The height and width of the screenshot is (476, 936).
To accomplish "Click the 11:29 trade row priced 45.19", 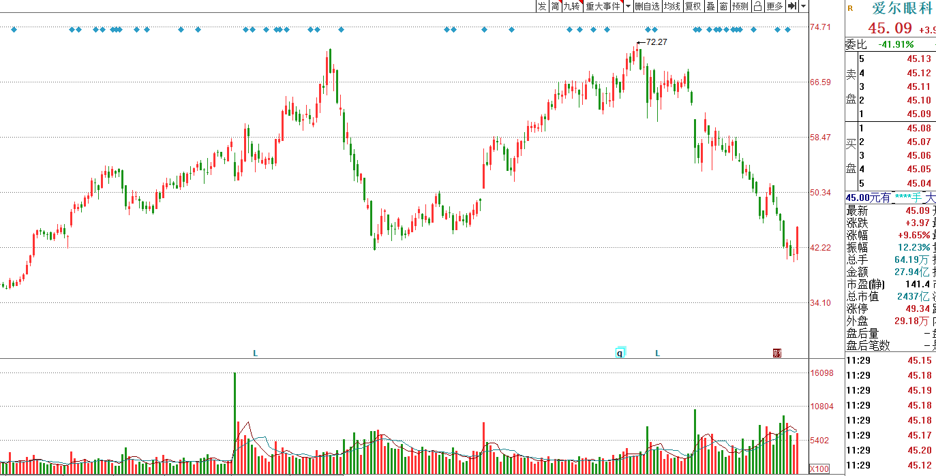I will click(890, 390).
